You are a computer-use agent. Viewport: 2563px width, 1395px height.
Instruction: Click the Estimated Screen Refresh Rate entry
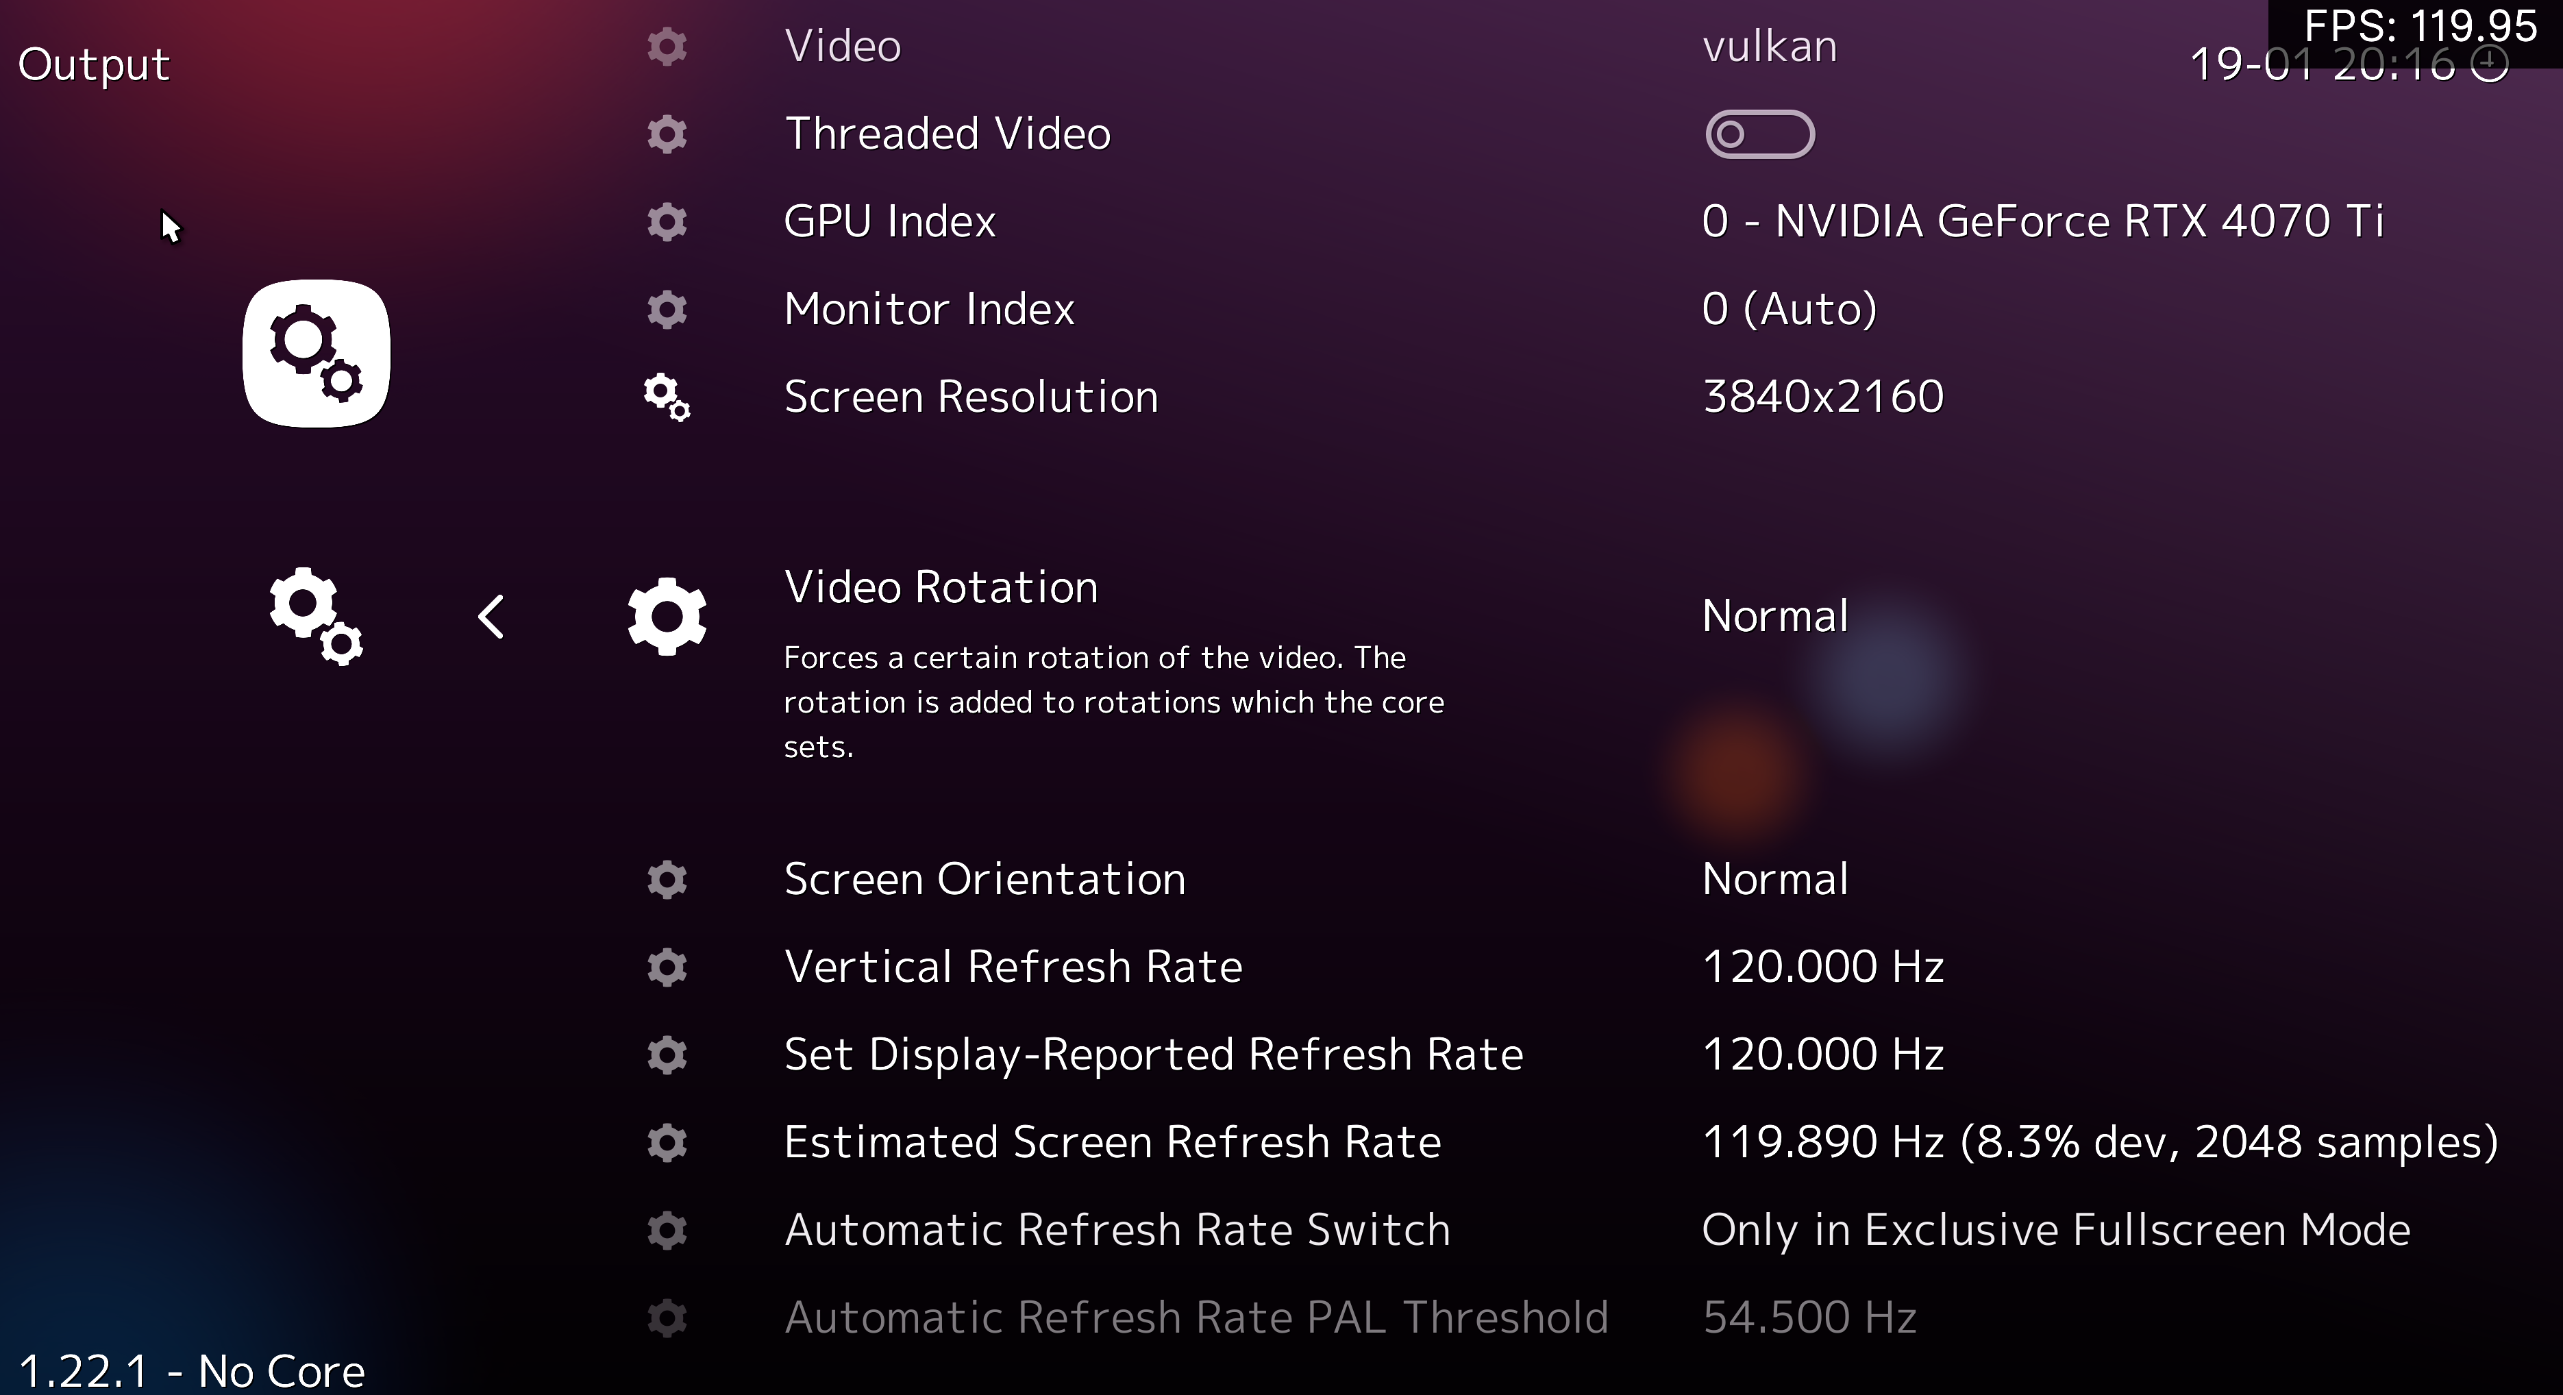pyautogui.click(x=1111, y=1142)
